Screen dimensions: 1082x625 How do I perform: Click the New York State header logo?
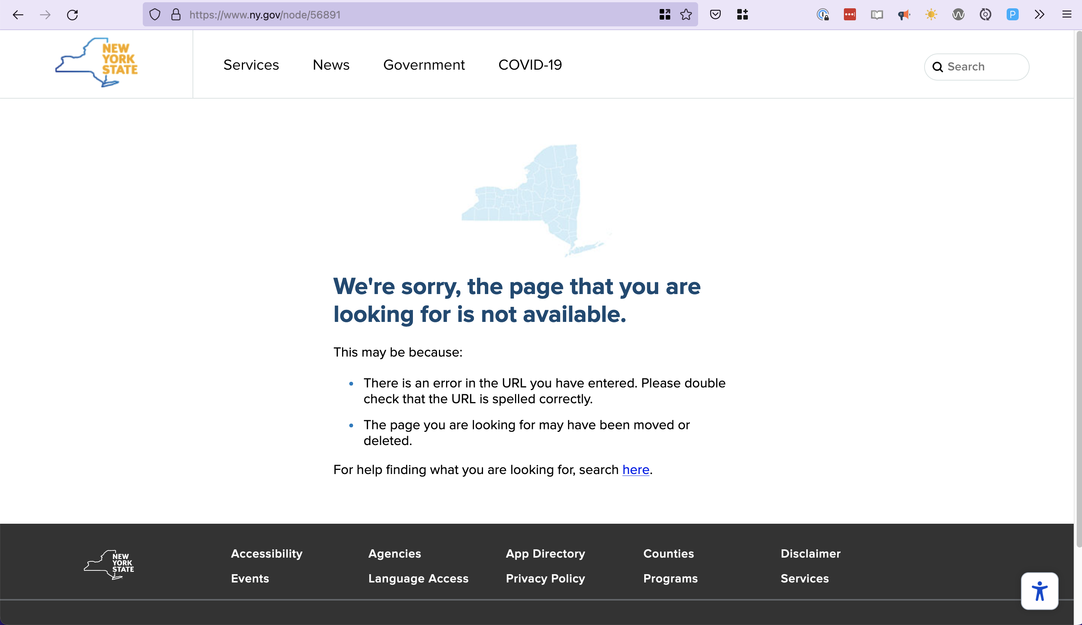point(96,63)
